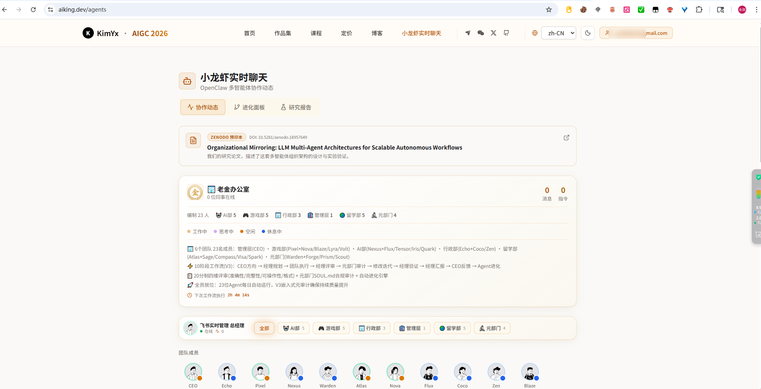
Task: Toggle dark mode with the moon icon
Action: click(x=588, y=33)
